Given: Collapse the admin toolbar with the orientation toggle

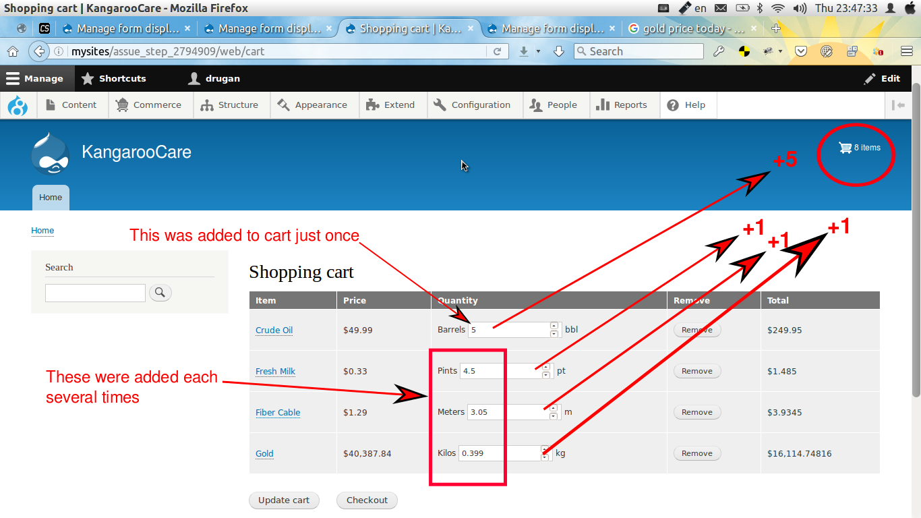Looking at the screenshot, I should tap(899, 105).
